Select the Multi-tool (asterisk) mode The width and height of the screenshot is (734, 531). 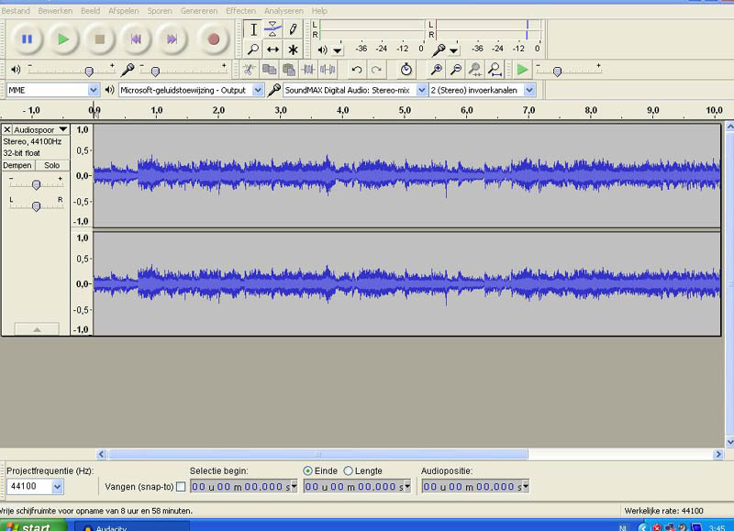[293, 50]
